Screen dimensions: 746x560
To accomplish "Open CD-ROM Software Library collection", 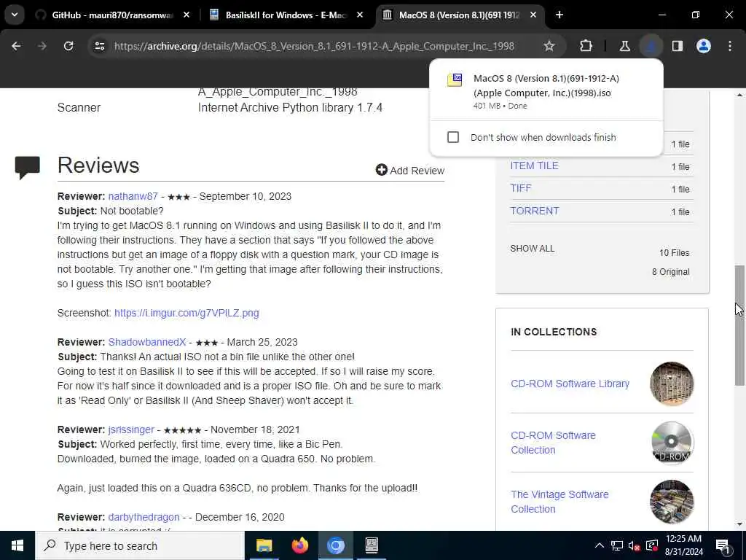I will point(570,384).
